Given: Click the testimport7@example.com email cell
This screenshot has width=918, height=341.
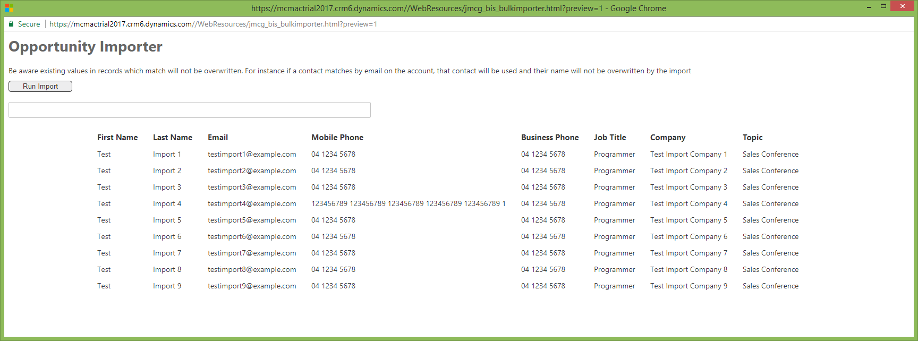Looking at the screenshot, I should (252, 253).
